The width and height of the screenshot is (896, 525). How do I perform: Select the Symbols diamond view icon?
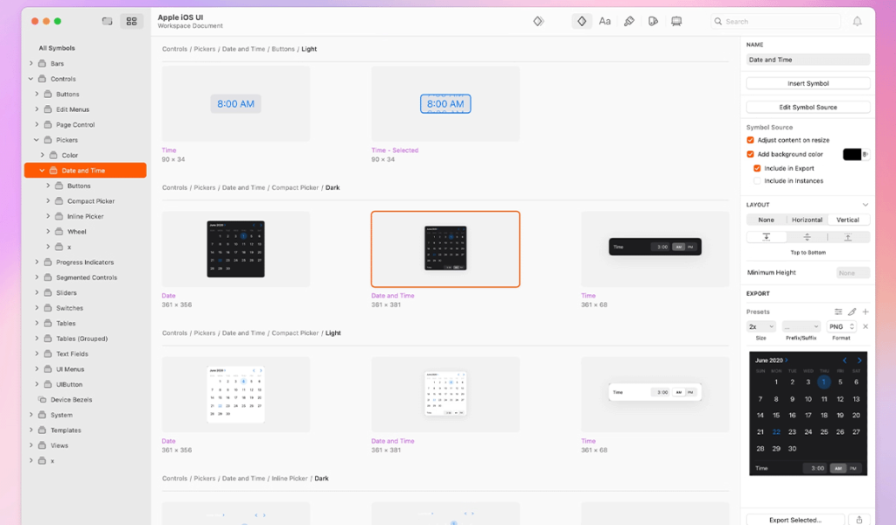coord(581,21)
